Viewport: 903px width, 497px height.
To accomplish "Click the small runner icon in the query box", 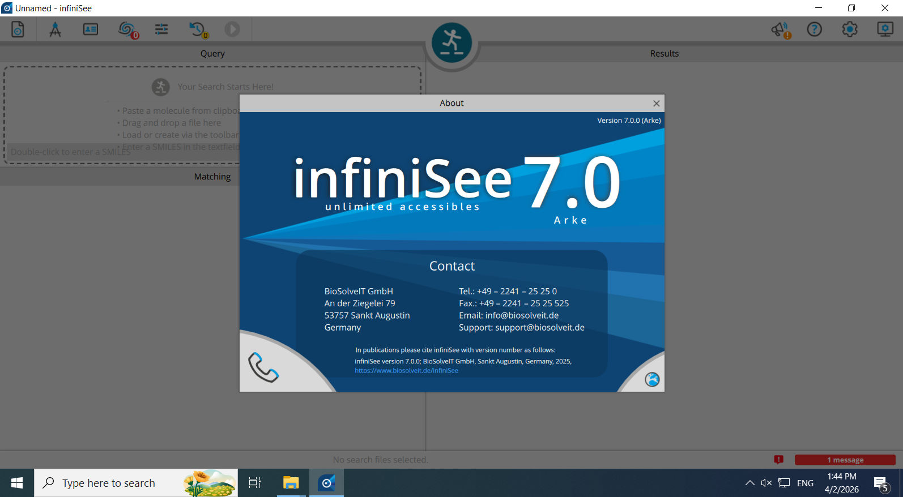I will pos(161,87).
